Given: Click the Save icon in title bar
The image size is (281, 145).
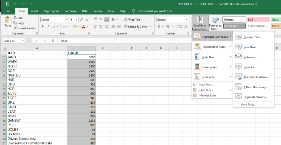Looking at the screenshot, I should (x=7, y=4).
